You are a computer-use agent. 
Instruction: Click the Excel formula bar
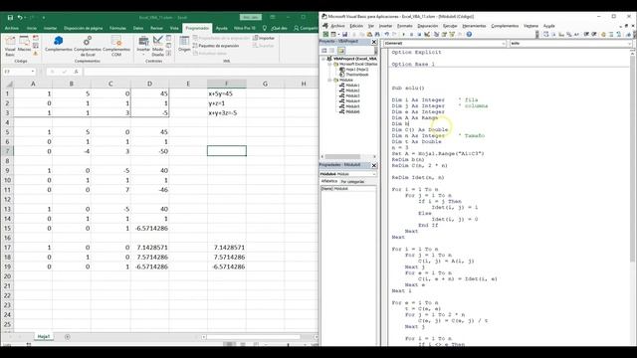click(x=201, y=72)
